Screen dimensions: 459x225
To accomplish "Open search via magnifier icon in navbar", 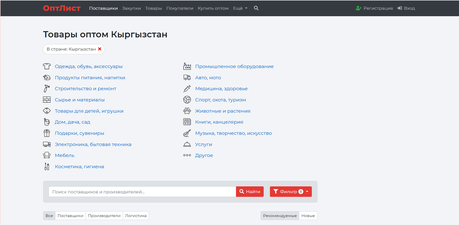I will point(256,8).
